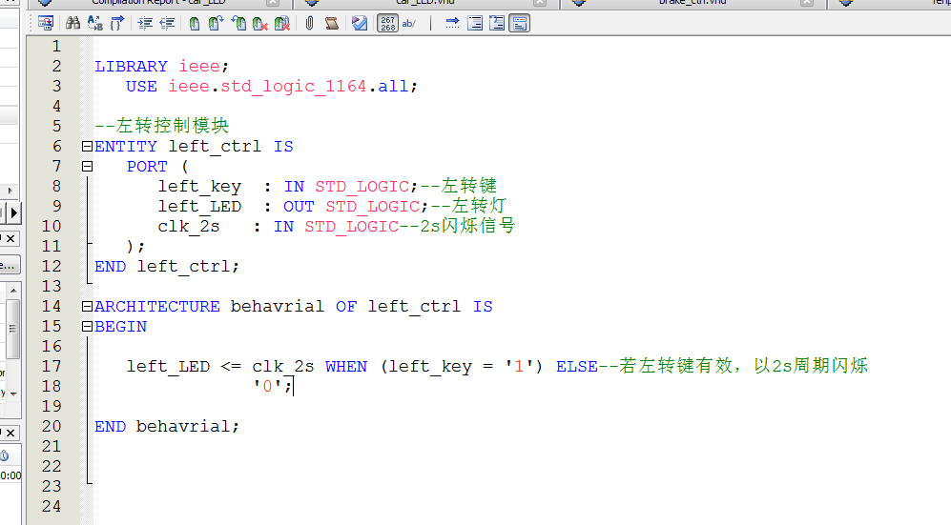Click the 'ELSE' keyword on line 17

click(x=577, y=366)
